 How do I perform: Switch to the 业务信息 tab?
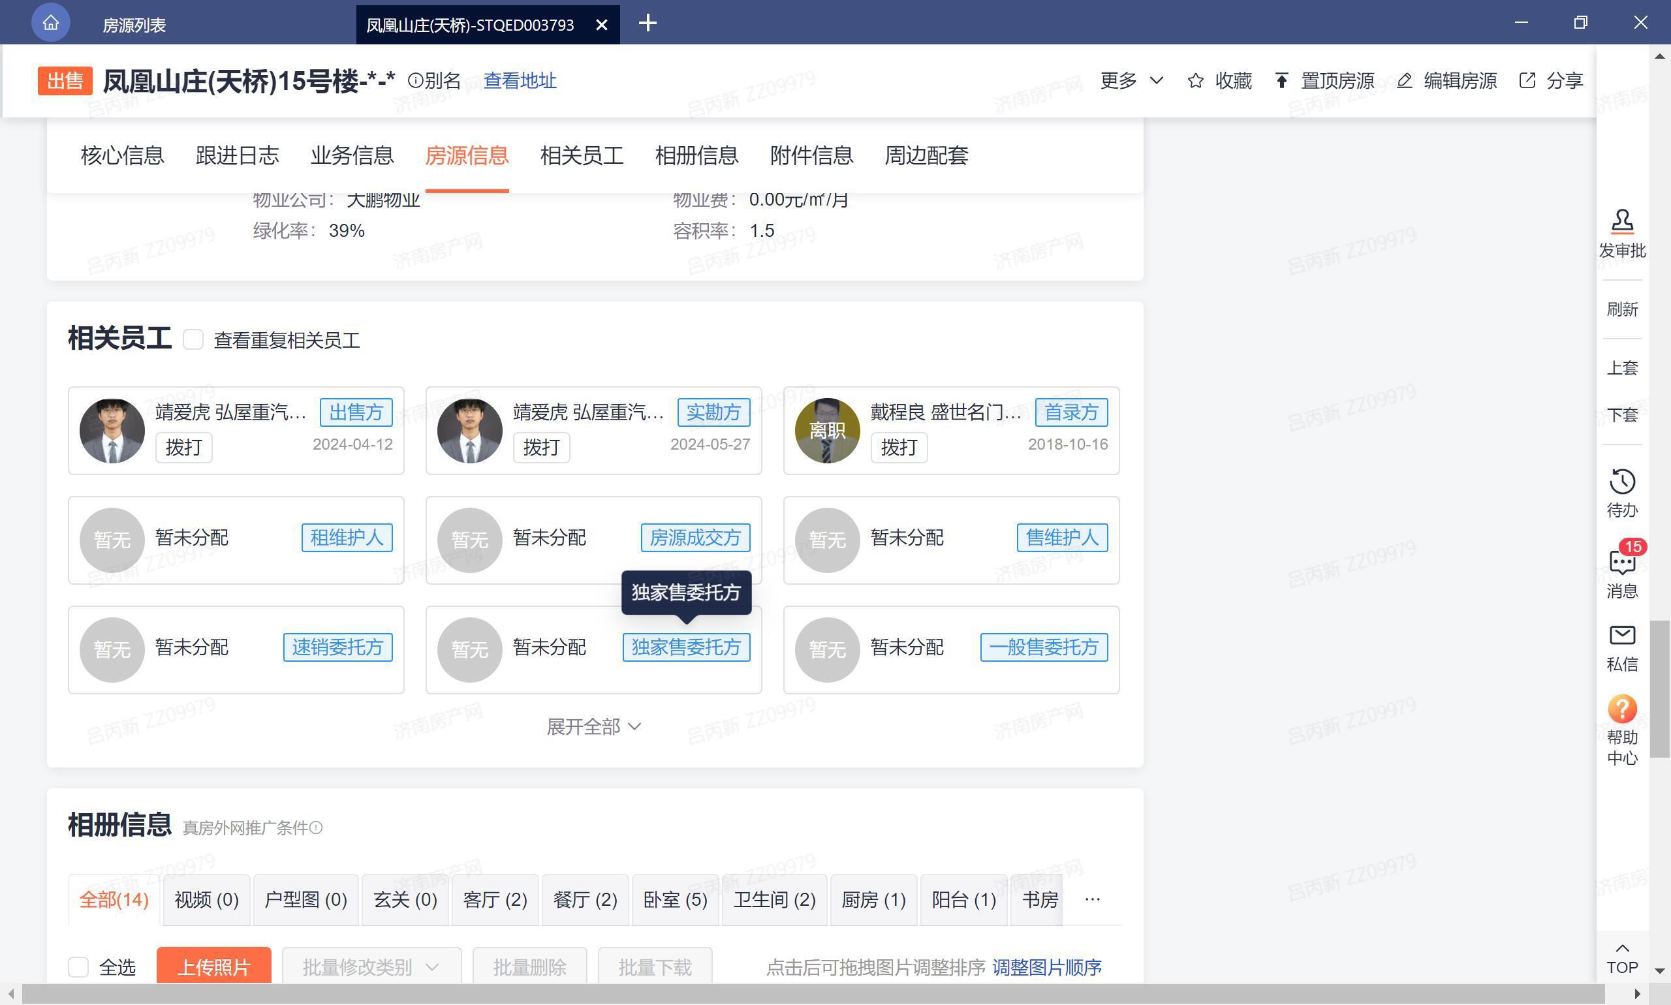coord(352,155)
